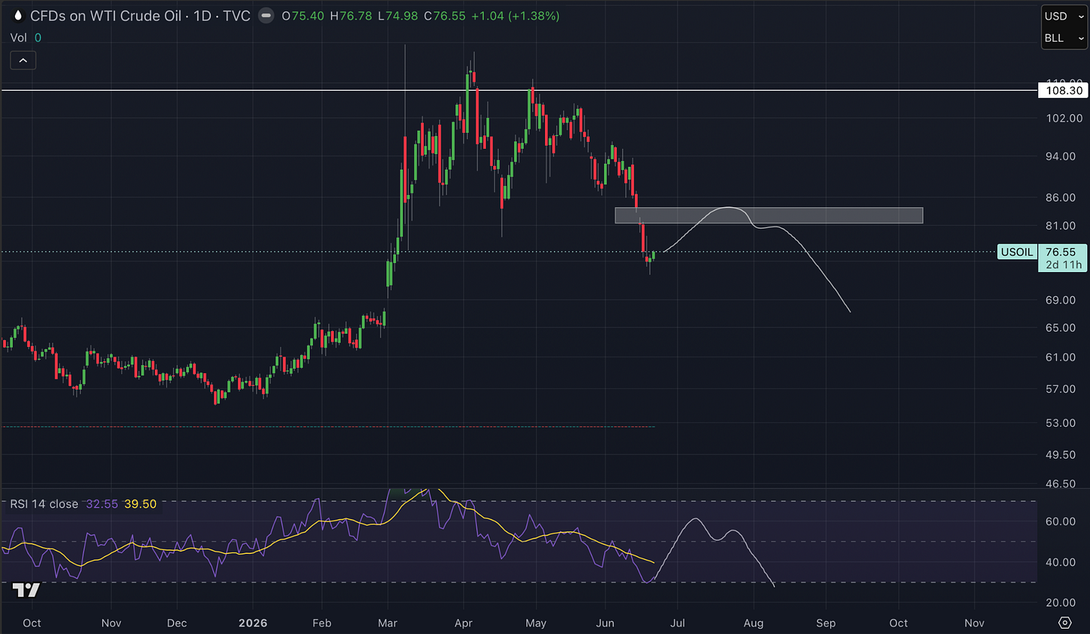The image size is (1090, 634).
Task: Click the daily change +1.04 (+1.38%)
Action: coord(515,16)
